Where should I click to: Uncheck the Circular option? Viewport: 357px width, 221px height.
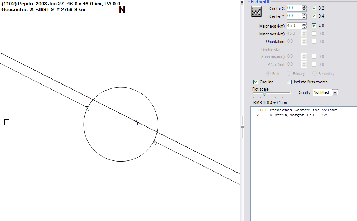(255, 82)
